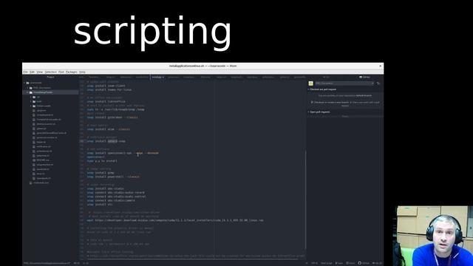Click the 'snap install vlc' line
This screenshot has width=473, height=266.
click(100, 204)
